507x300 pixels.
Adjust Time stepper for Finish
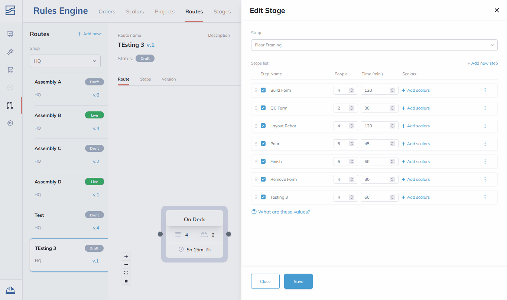392,162
